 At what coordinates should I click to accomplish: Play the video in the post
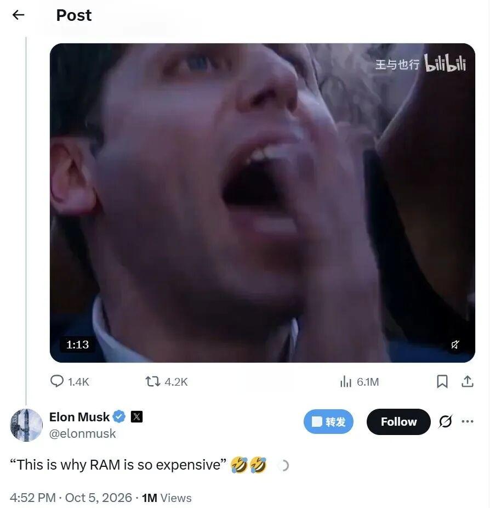pyautogui.click(x=262, y=203)
